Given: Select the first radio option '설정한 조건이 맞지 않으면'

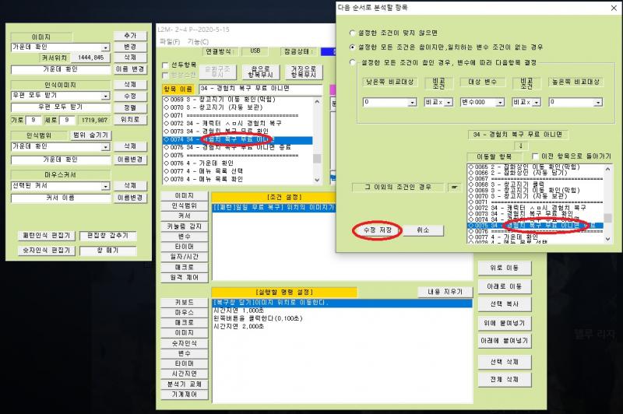Looking at the screenshot, I should [x=354, y=32].
